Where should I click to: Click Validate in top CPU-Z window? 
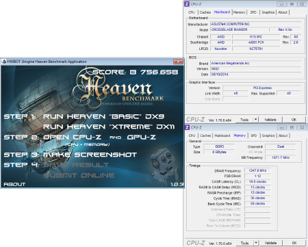coord(270,120)
